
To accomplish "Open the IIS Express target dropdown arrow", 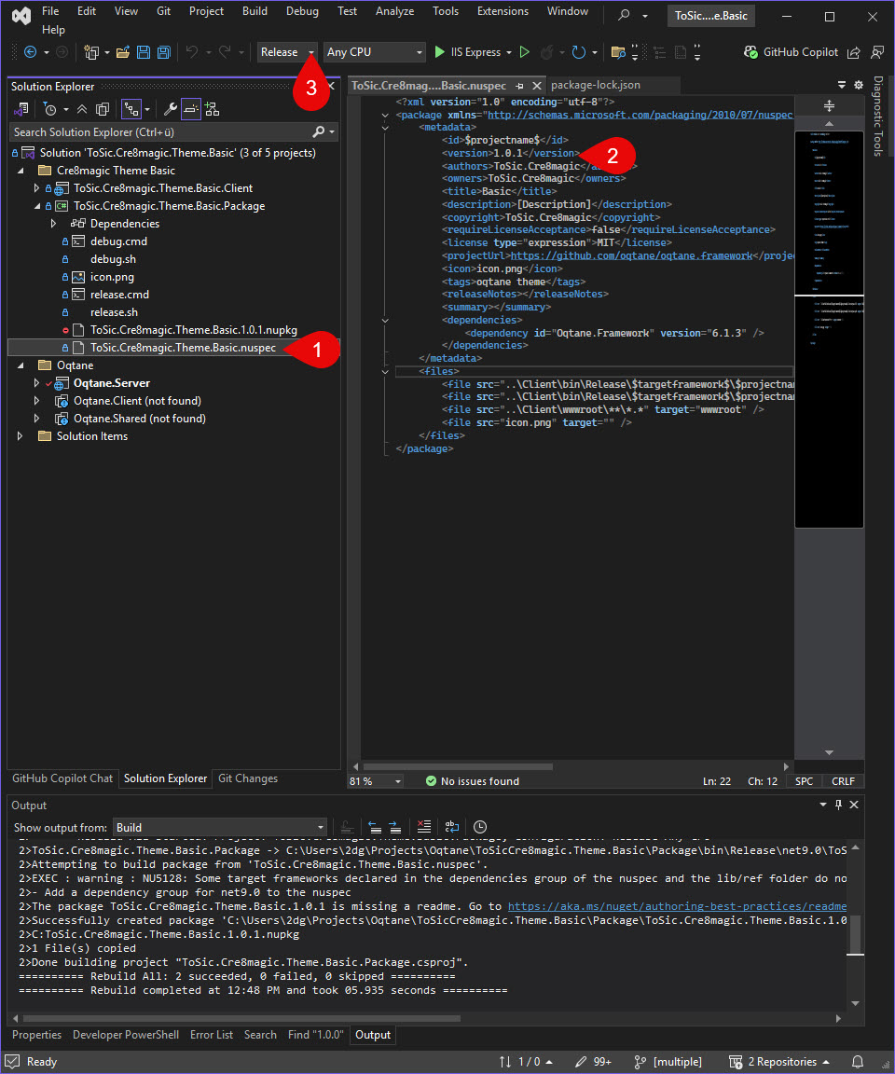I will (x=509, y=53).
